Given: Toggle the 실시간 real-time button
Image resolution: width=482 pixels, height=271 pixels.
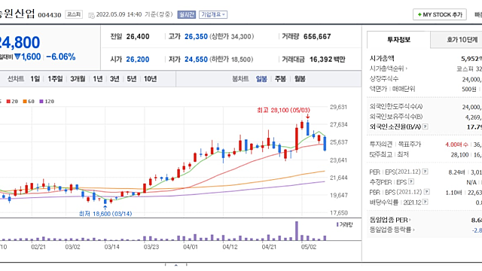Looking at the screenshot, I should click(187, 14).
